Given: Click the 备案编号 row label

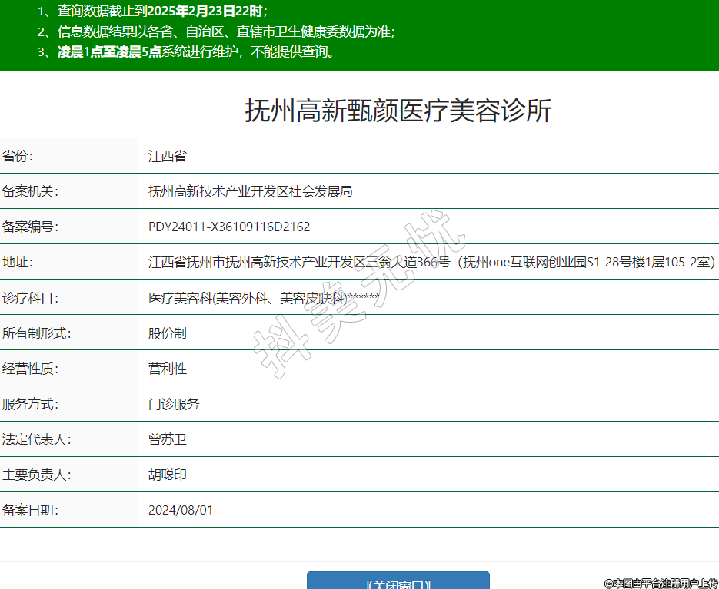Looking at the screenshot, I should click(x=31, y=227).
